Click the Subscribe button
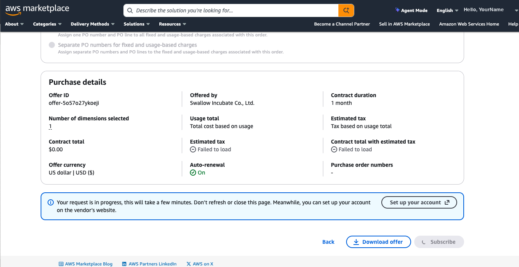Image resolution: width=519 pixels, height=267 pixels. click(439, 242)
